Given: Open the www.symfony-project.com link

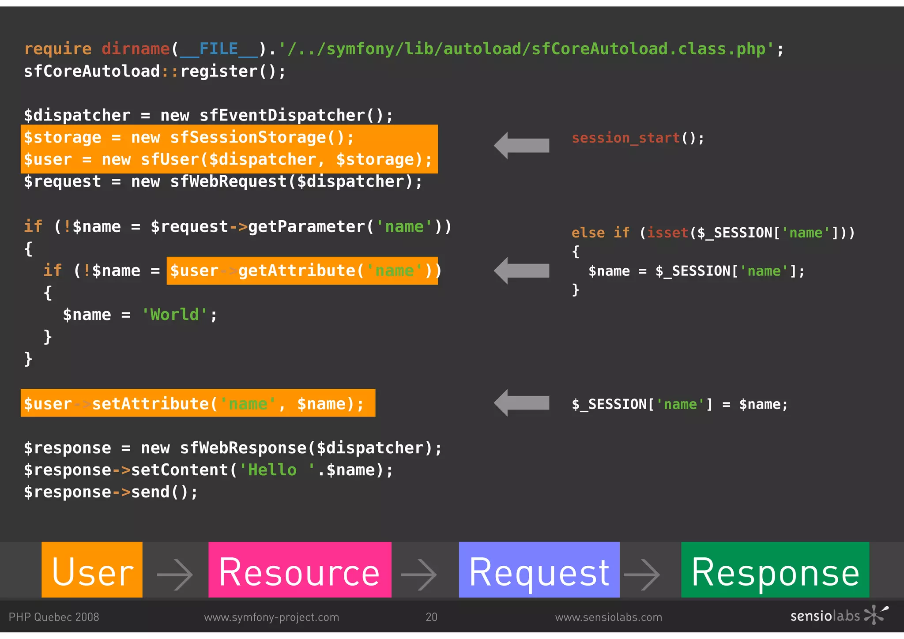Looking at the screenshot, I should (x=271, y=617).
